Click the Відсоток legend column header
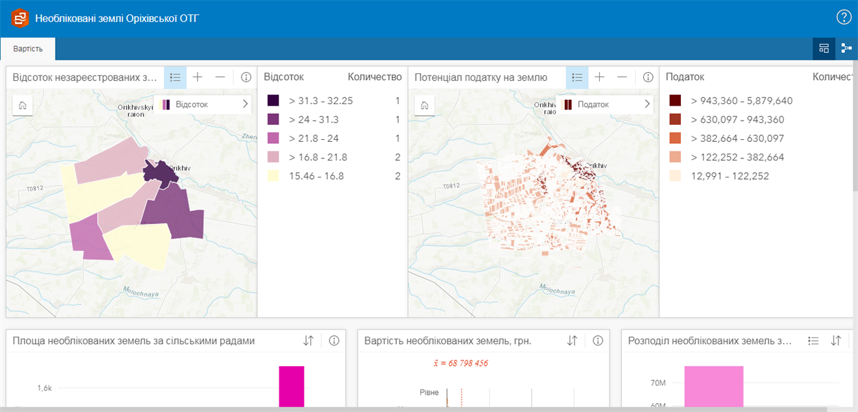The image size is (858, 412). tap(284, 77)
